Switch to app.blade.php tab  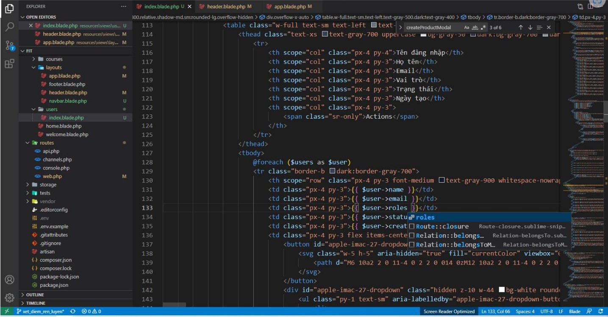click(x=290, y=7)
